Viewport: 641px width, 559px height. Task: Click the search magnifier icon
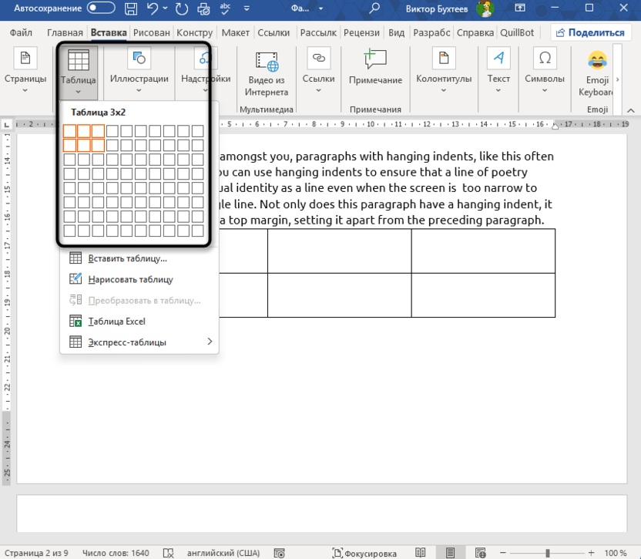374,8
